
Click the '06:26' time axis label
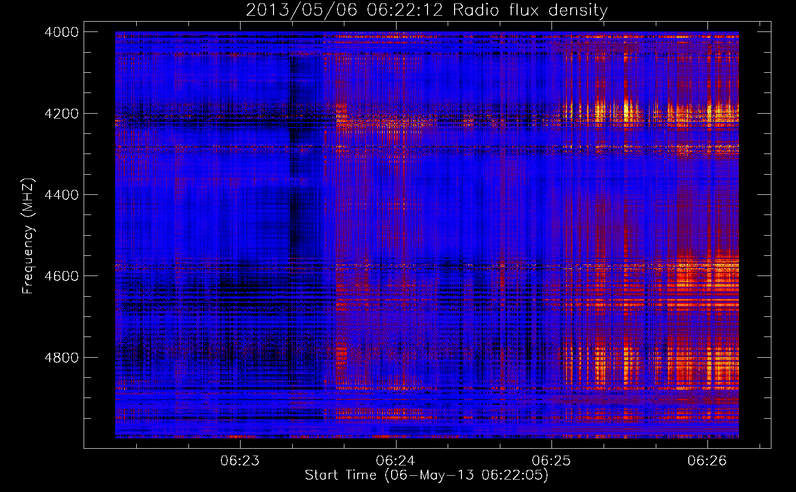tap(707, 461)
